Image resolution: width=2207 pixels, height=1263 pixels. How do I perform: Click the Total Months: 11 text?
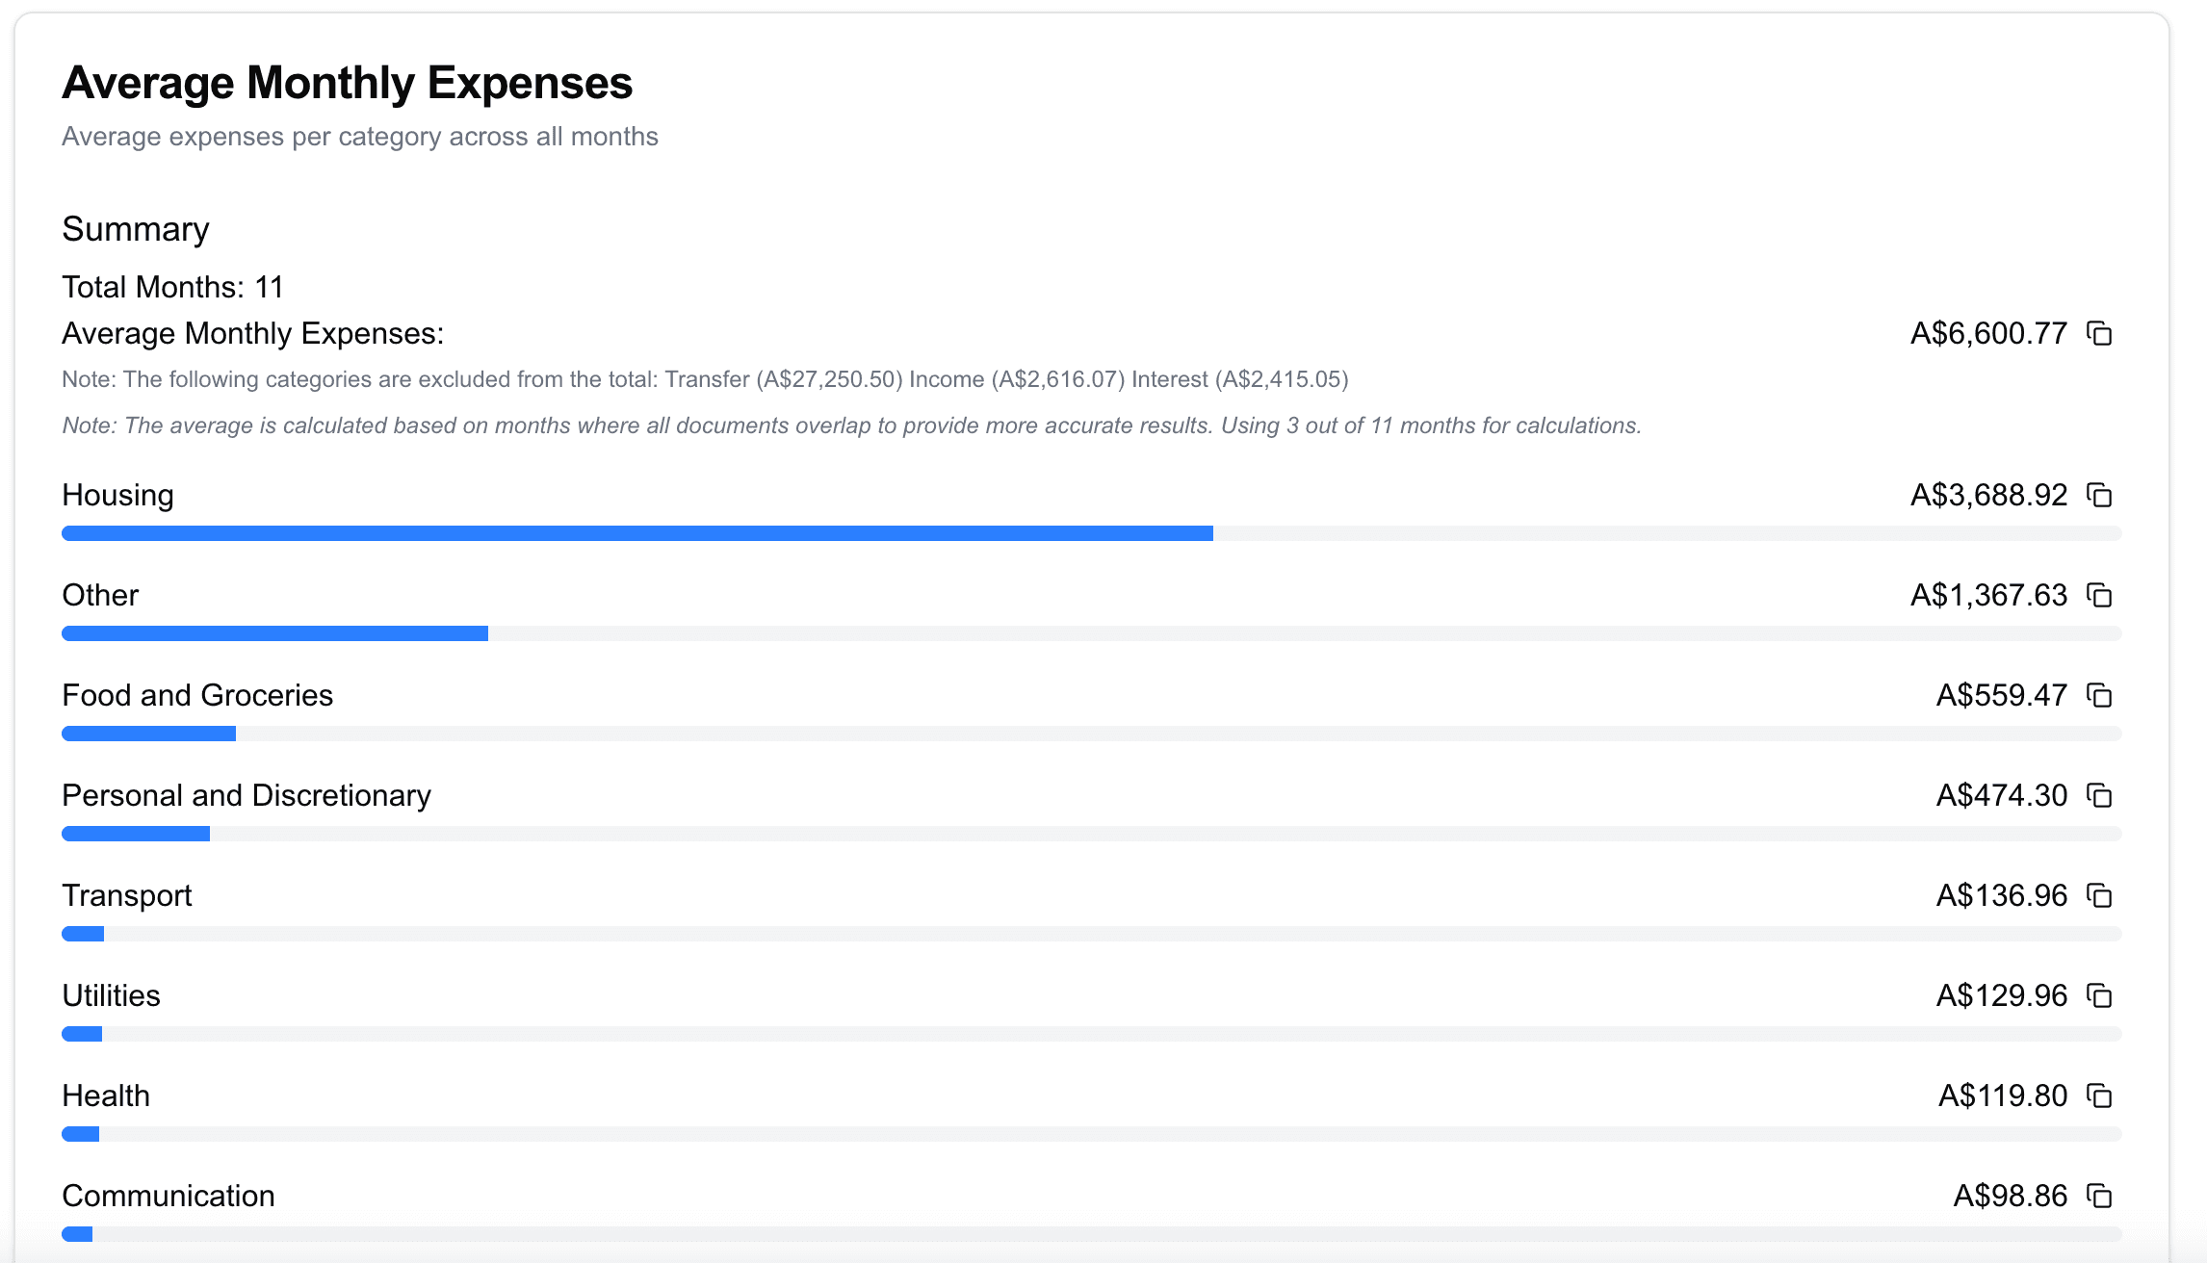172,287
